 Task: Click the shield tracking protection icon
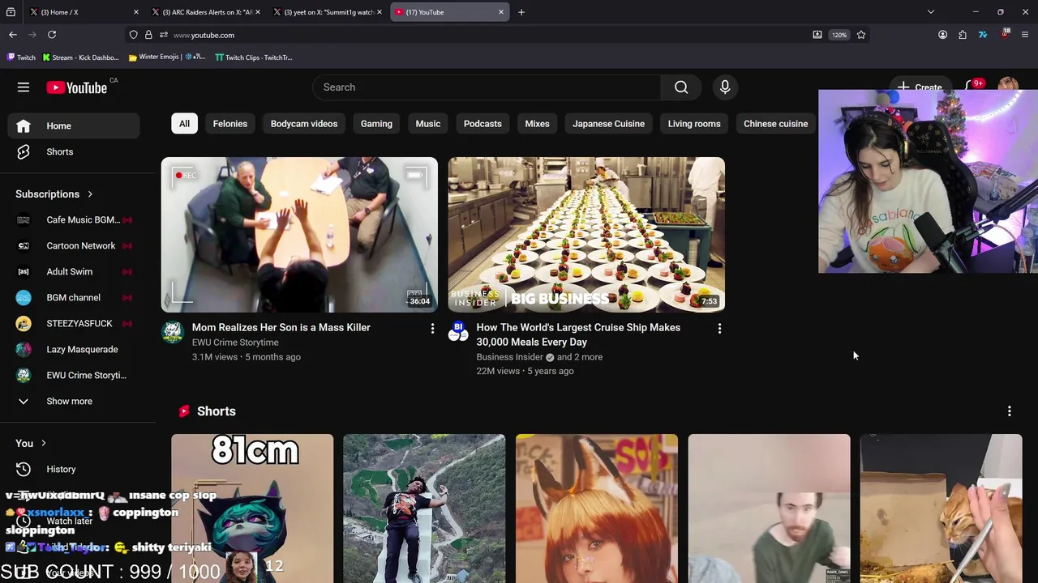133,35
